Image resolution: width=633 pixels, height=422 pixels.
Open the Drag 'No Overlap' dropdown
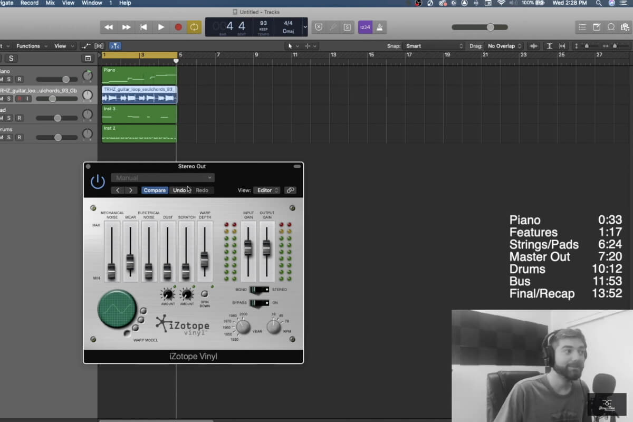[504, 46]
